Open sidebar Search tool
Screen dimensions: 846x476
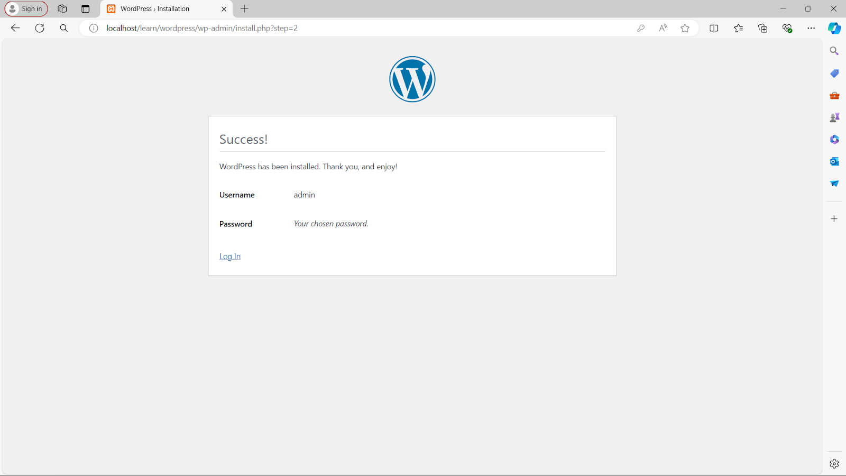834,51
